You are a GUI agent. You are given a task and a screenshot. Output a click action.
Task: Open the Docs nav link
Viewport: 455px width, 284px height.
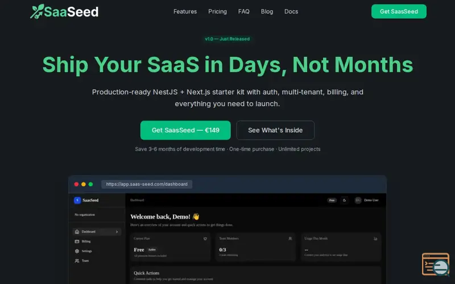click(x=291, y=11)
